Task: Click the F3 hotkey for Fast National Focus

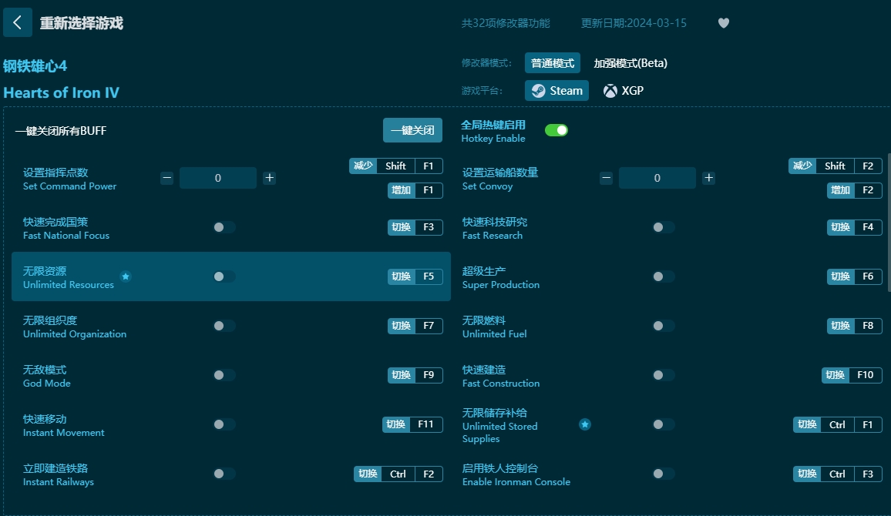Action: [x=415, y=227]
